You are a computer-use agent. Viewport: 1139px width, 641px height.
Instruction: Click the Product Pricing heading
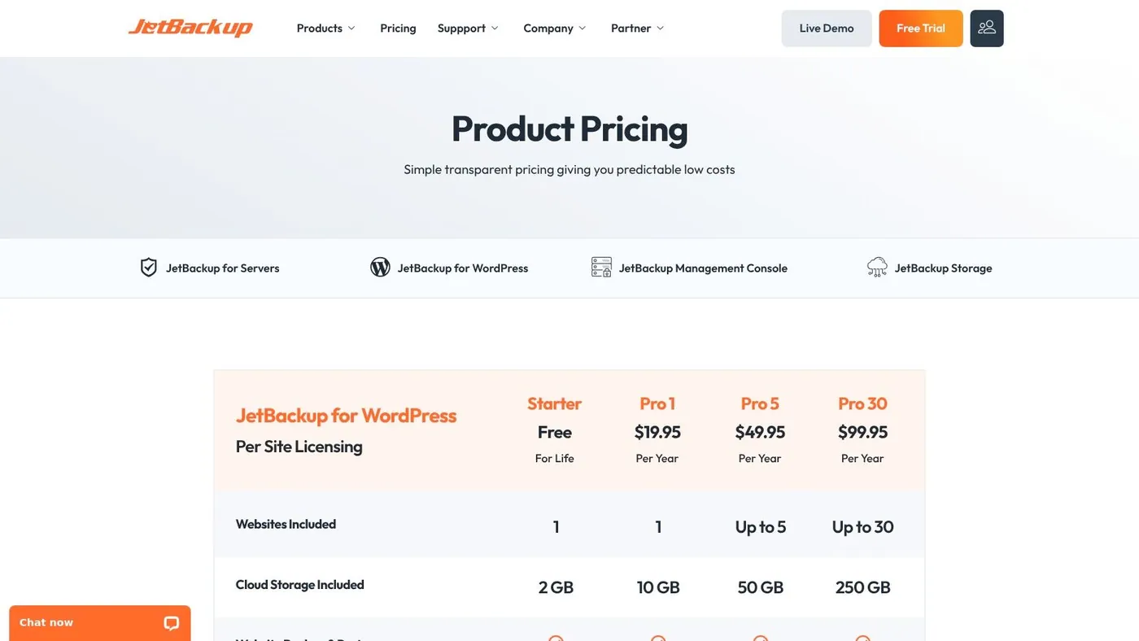[x=569, y=129]
